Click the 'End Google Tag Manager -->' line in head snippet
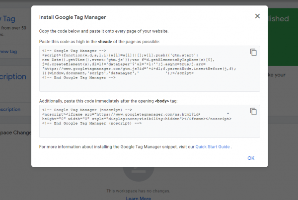This screenshot has height=200, width=298. [78, 78]
